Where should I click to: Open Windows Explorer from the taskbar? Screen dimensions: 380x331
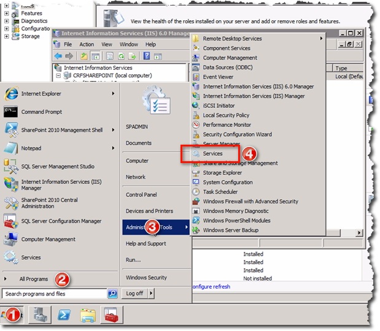pyautogui.click(x=88, y=315)
